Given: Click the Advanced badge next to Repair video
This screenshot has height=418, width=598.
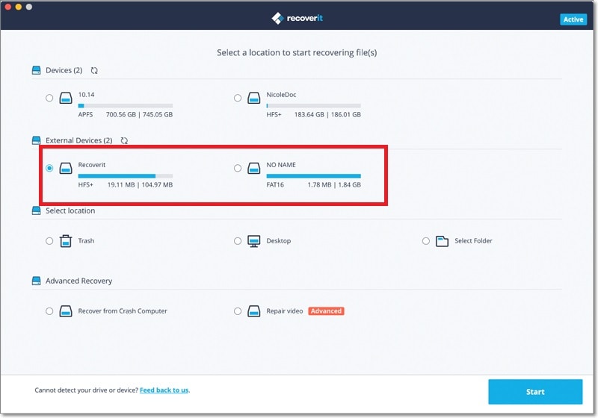Looking at the screenshot, I should [326, 311].
